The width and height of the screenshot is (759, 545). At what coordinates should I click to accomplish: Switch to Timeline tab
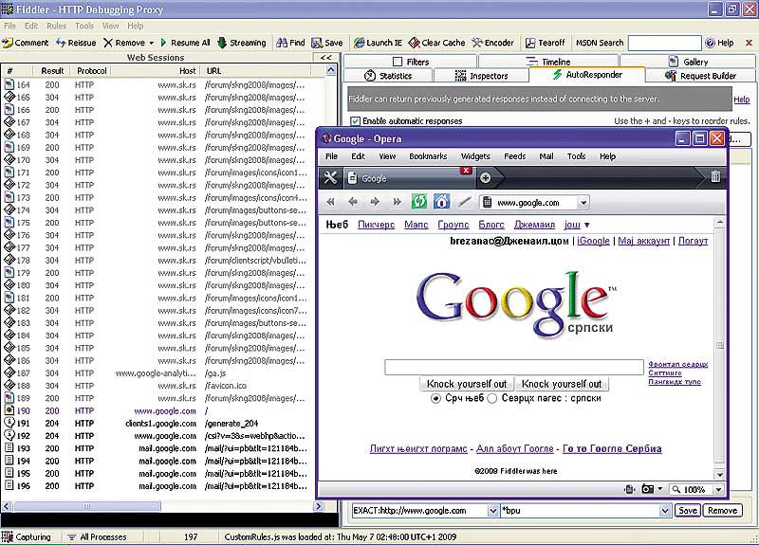point(548,62)
